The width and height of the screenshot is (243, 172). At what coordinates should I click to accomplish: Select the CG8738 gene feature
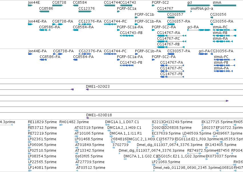(57, 5)
